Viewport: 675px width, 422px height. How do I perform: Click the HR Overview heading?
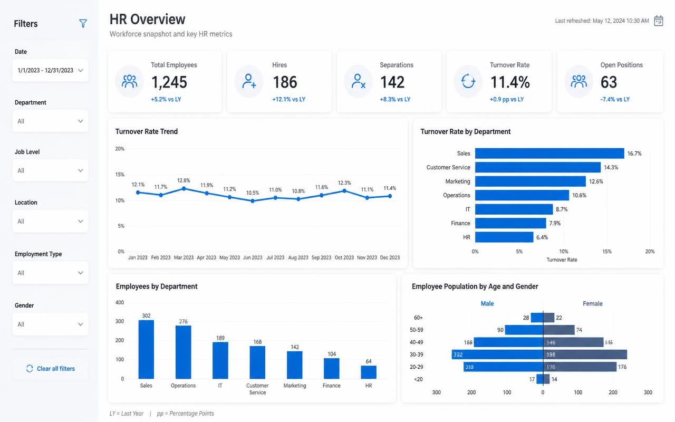click(x=148, y=20)
